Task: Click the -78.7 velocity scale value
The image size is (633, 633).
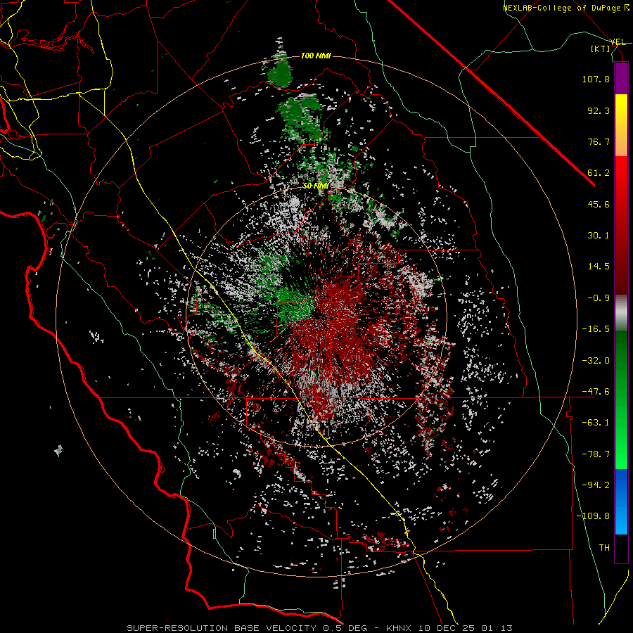Action: (x=596, y=454)
